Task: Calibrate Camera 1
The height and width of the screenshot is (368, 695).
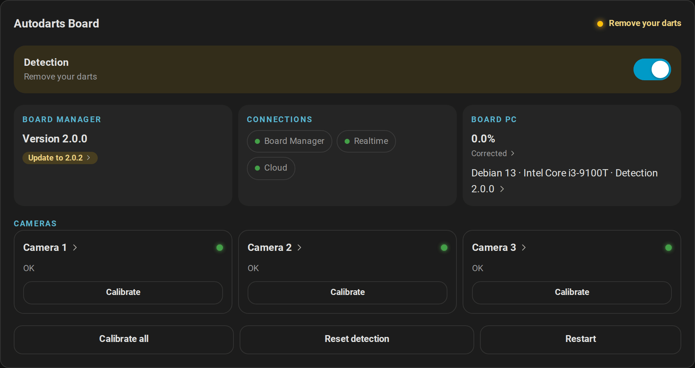Action: pyautogui.click(x=123, y=292)
